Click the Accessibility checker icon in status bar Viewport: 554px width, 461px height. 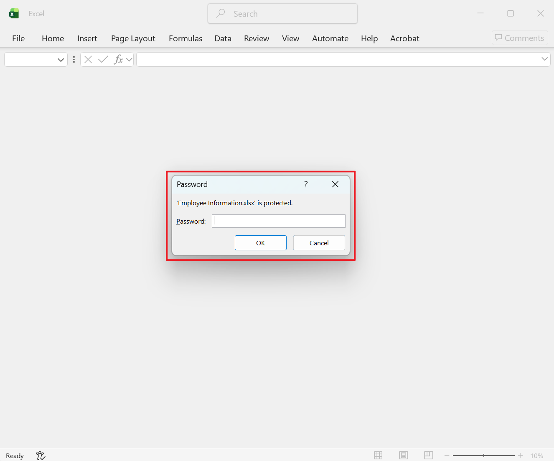pyautogui.click(x=40, y=455)
